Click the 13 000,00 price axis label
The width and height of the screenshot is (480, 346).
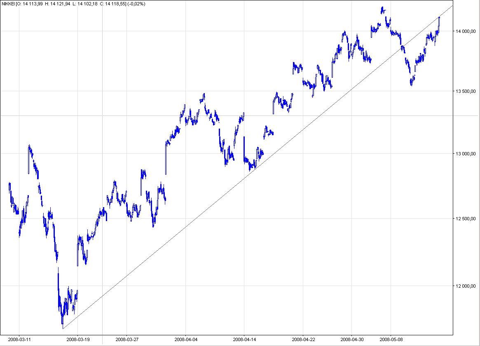[x=466, y=154]
